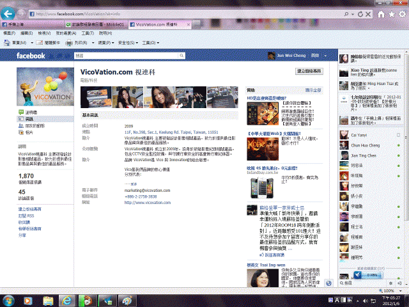Click the chat search field at bottom
Image resolution: width=409 pixels, height=307 pixels.
tap(364, 283)
